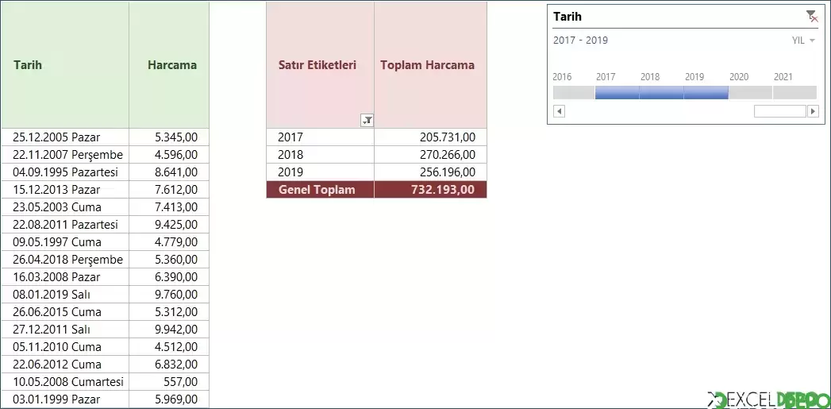Screen dimensions: 831x409
Task: Select the 26.06.2015 Cuma date cell
Action: click(x=64, y=312)
